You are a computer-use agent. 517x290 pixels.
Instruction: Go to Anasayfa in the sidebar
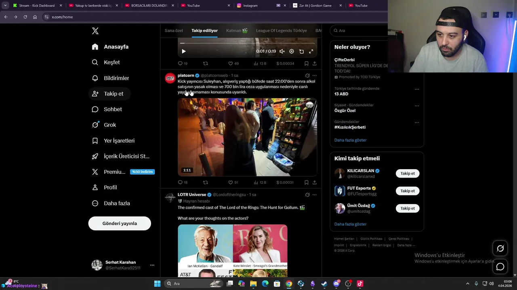point(110,47)
